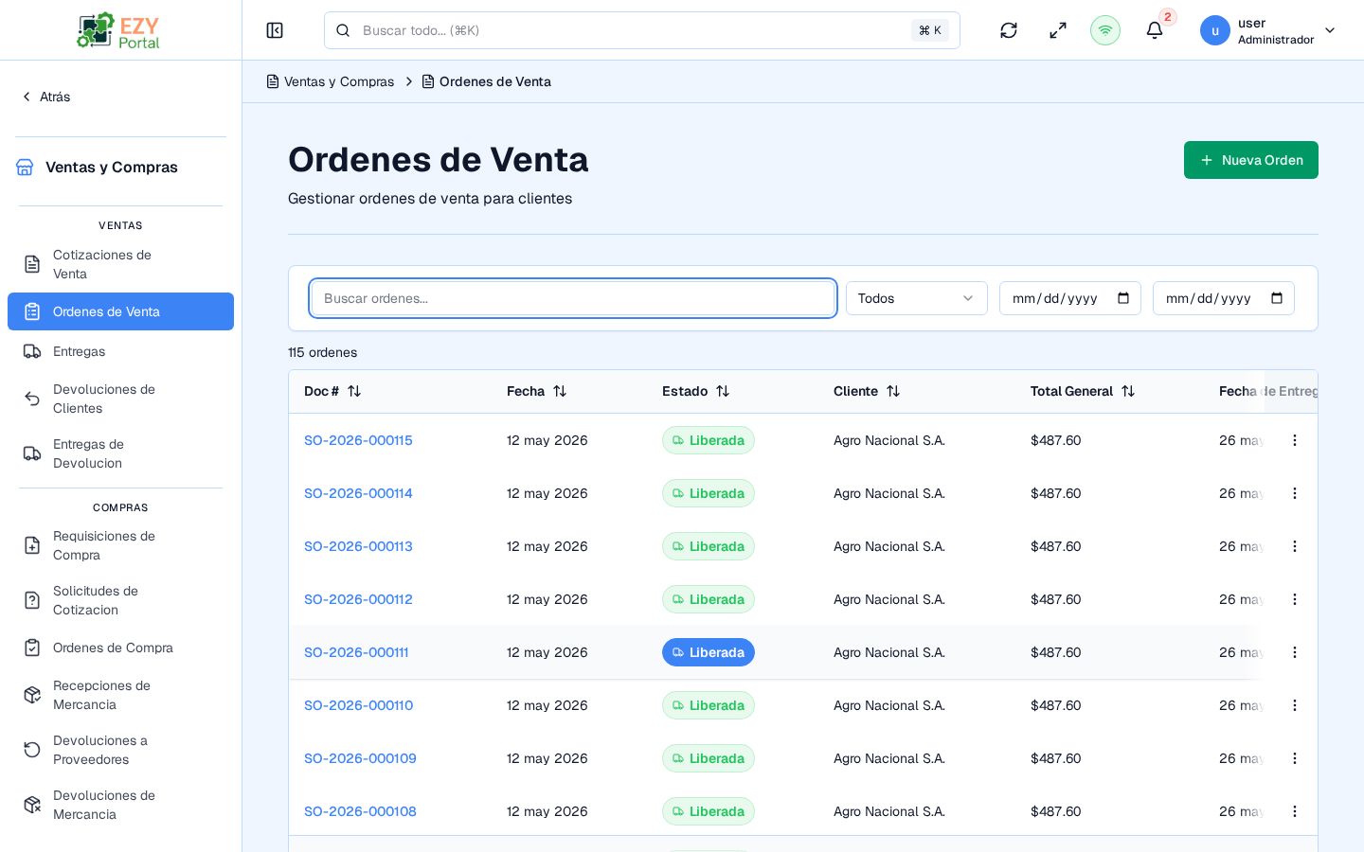The height and width of the screenshot is (852, 1364).
Task: Open row actions menu for SO-2026-000109
Action: click(1295, 758)
